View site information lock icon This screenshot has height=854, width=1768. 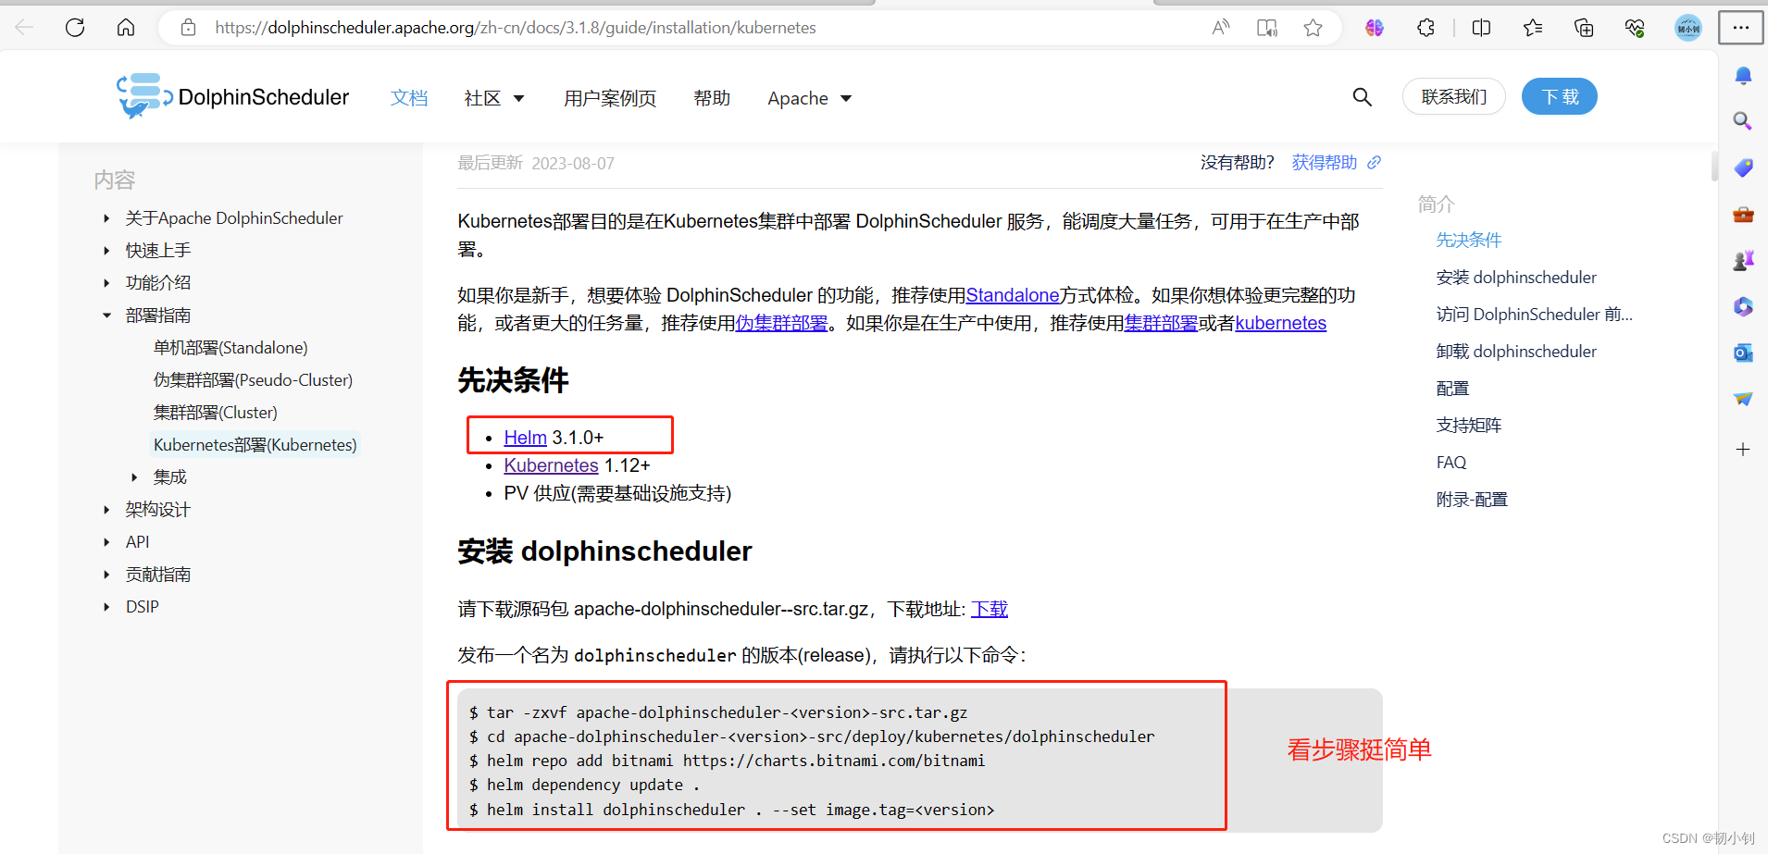[x=189, y=28]
